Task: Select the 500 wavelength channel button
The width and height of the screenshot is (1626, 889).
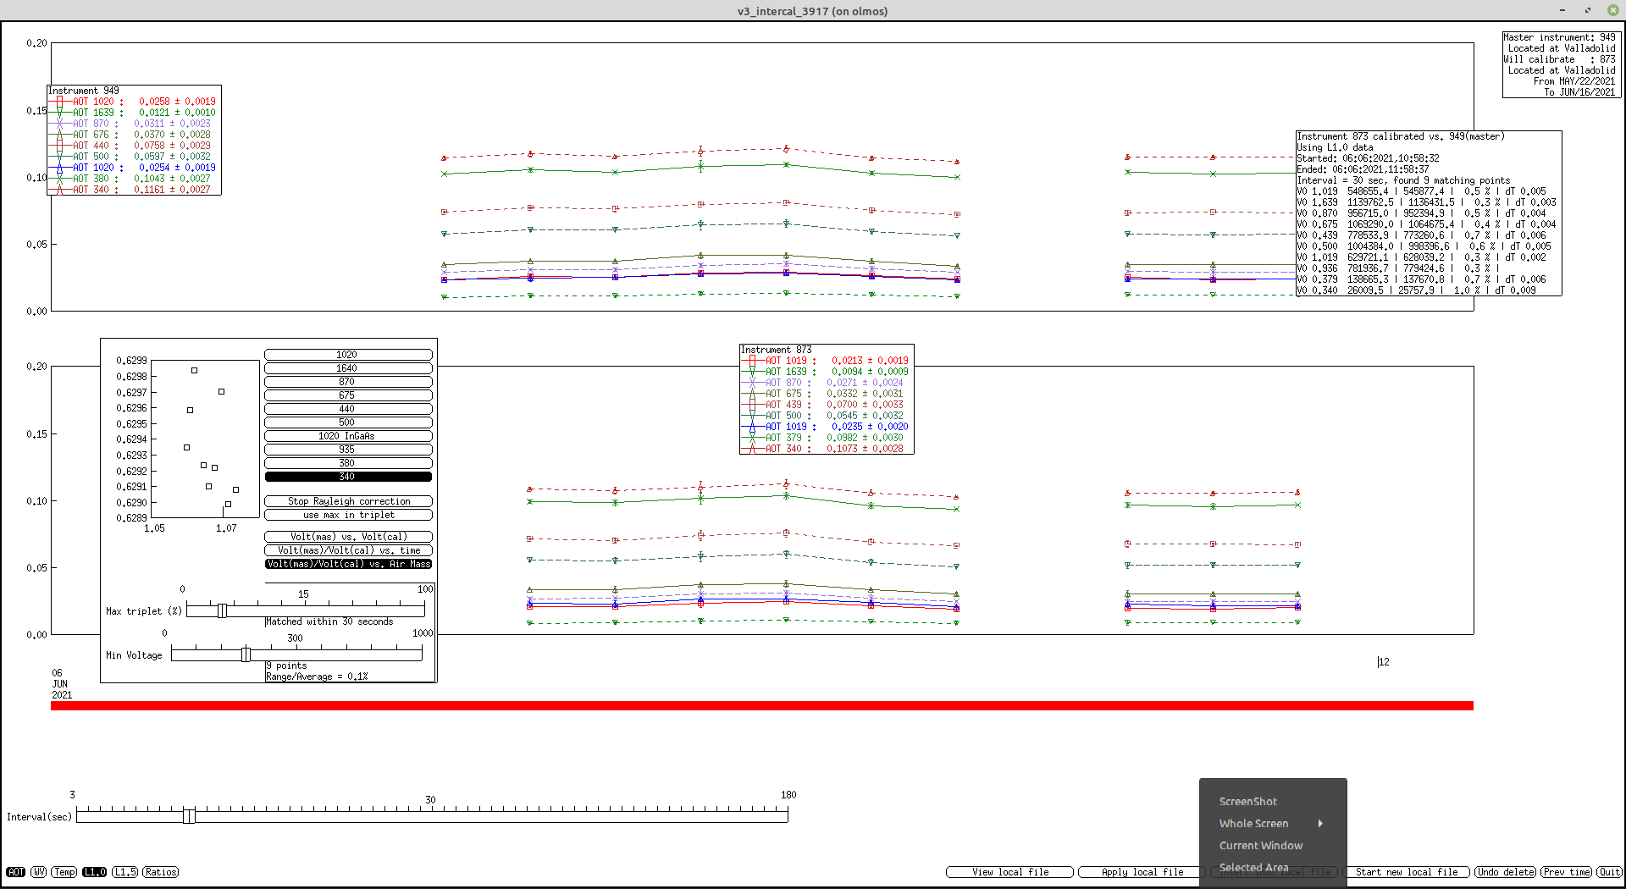Action: [348, 422]
